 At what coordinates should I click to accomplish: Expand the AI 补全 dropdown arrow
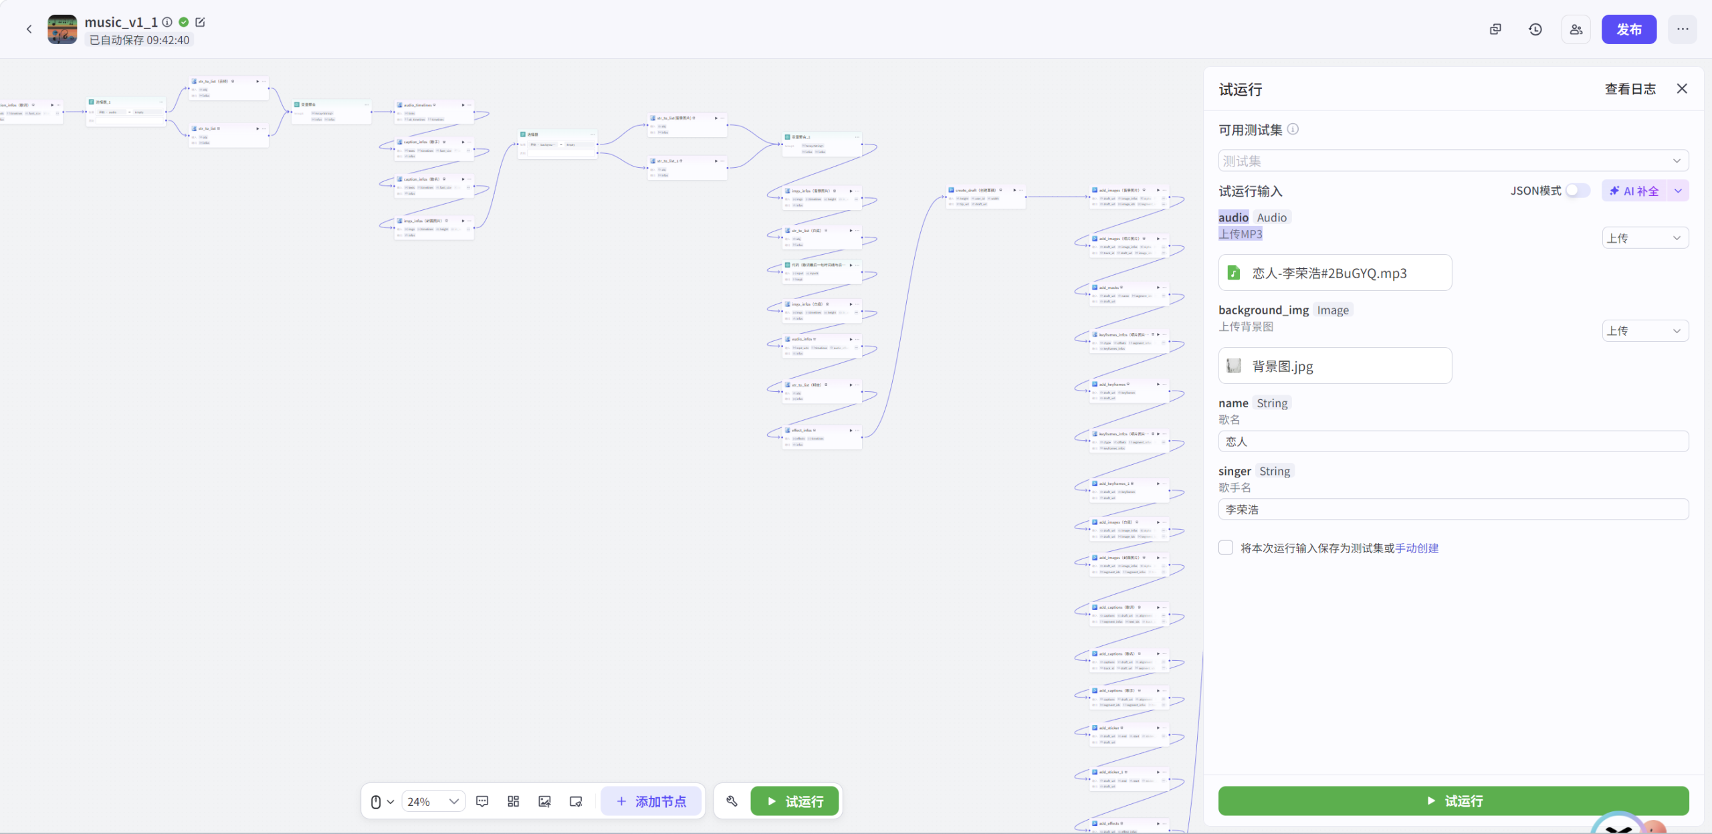(1679, 191)
